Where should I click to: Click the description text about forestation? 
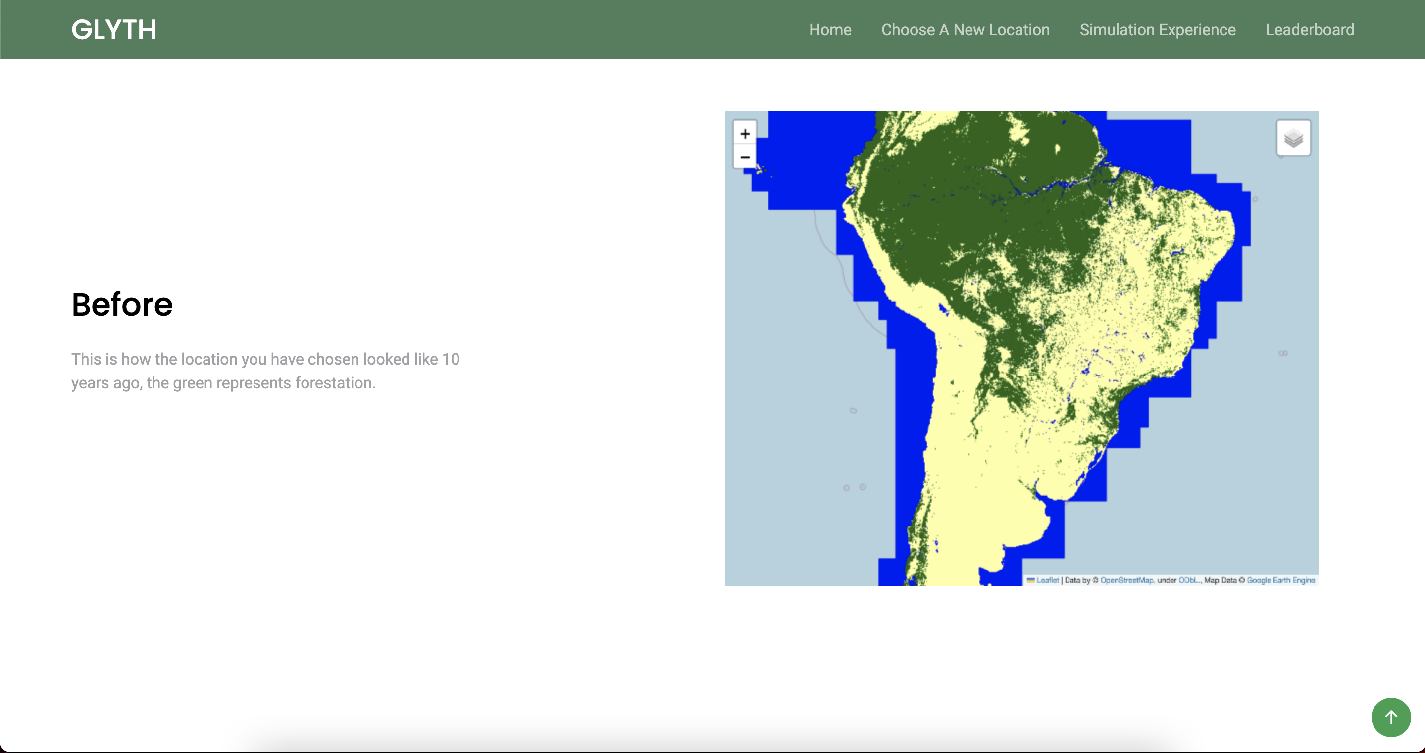[265, 371]
